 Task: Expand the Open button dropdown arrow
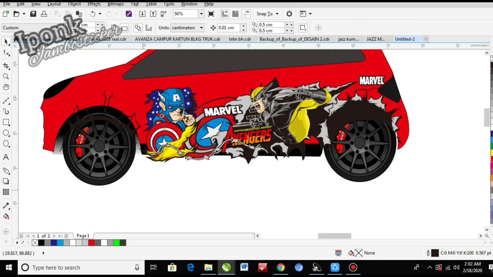click(x=23, y=14)
